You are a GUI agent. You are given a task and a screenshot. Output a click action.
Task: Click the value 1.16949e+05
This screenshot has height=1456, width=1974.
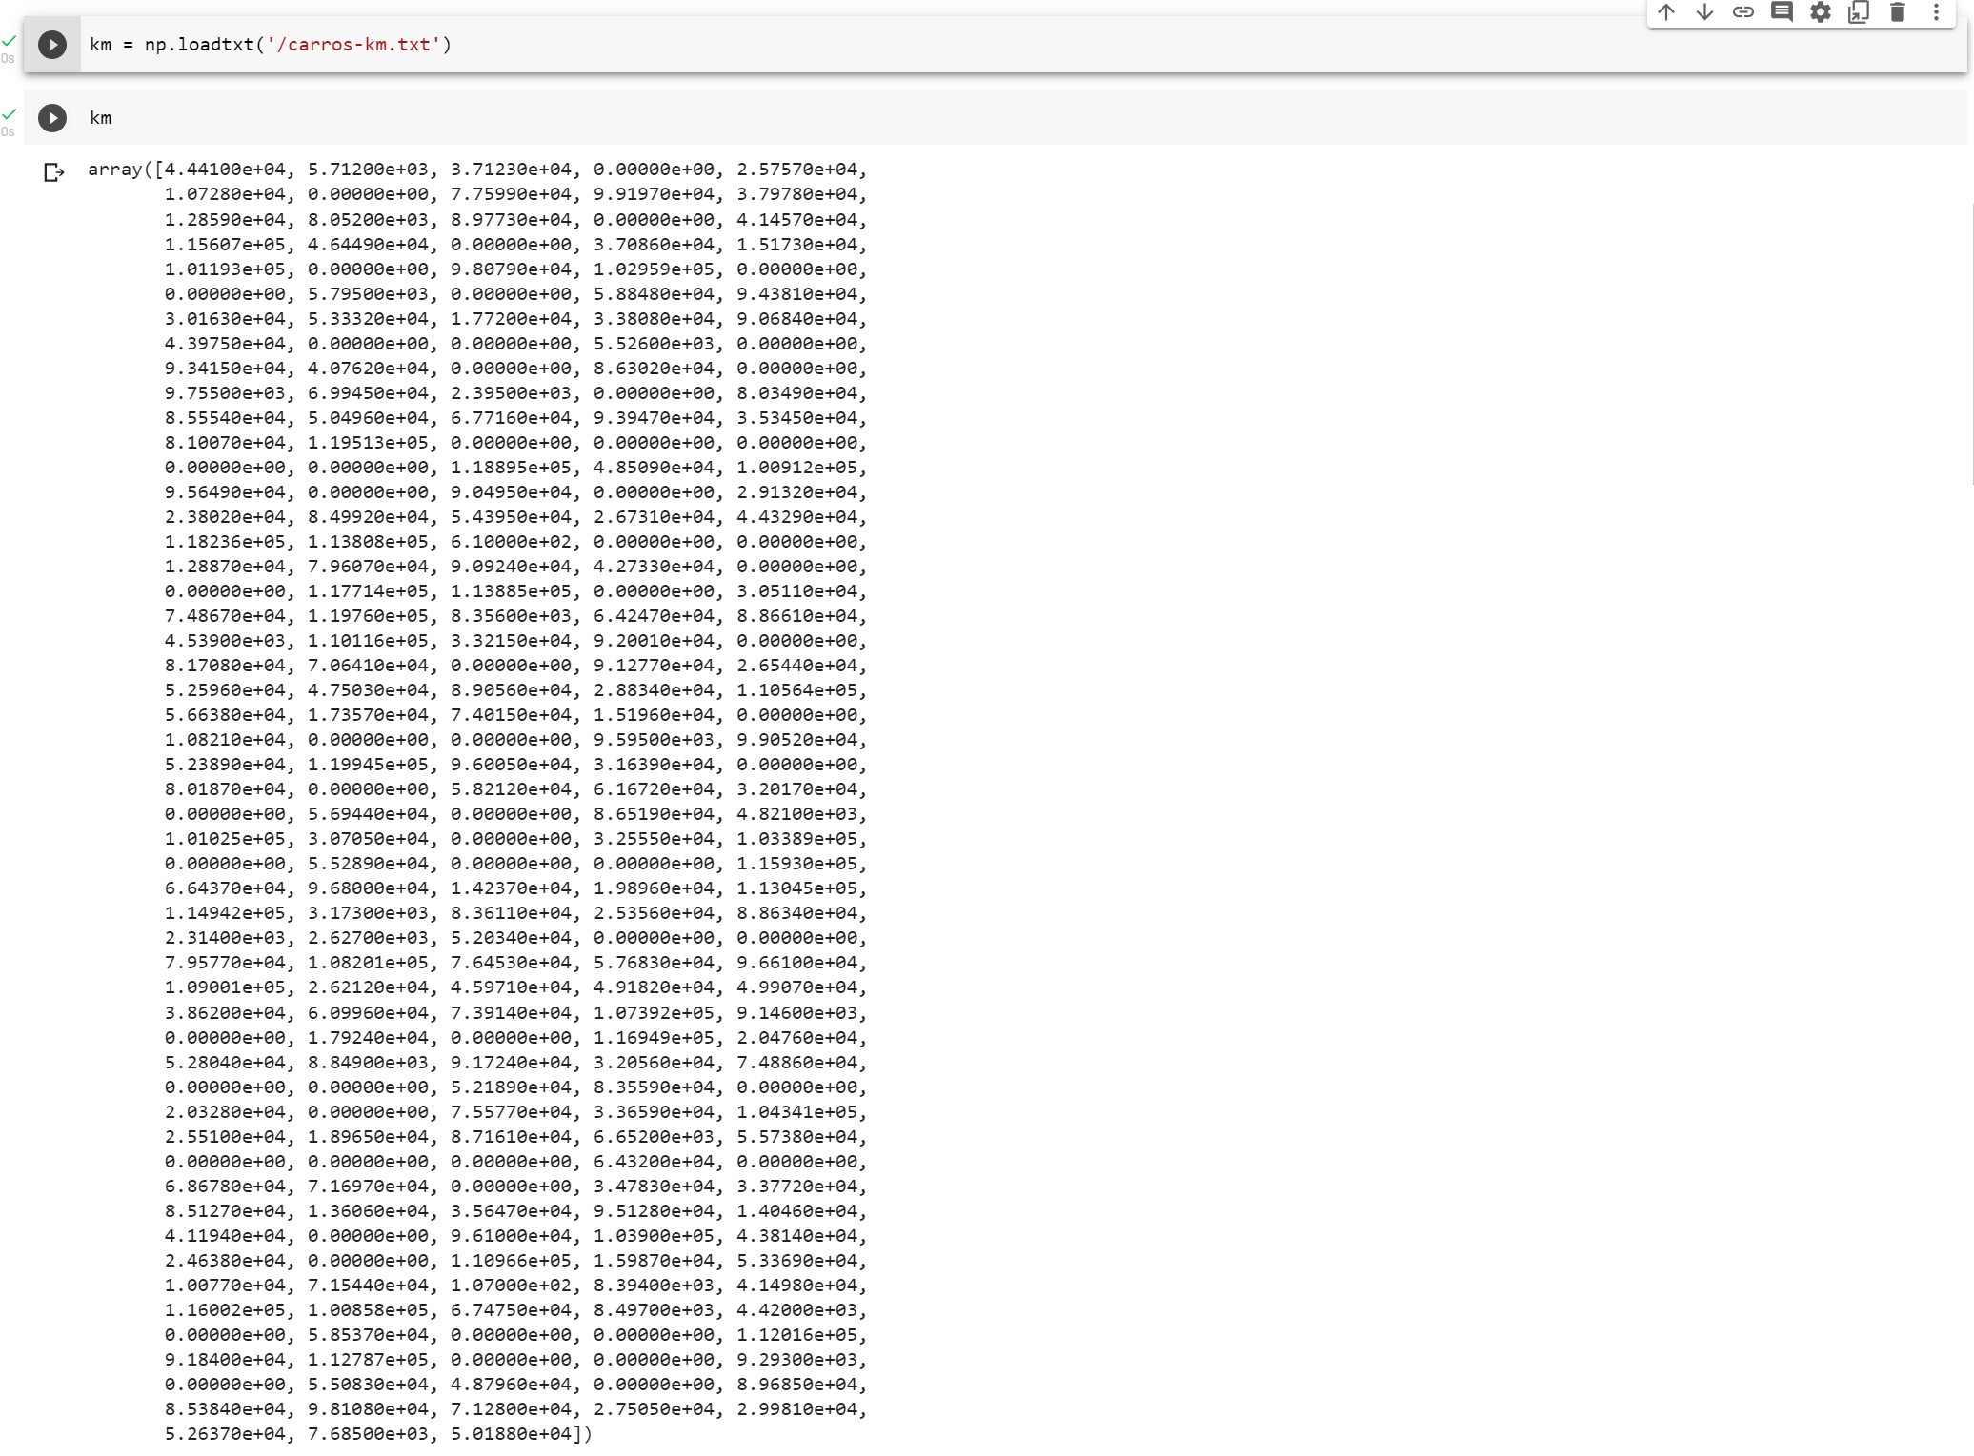pyautogui.click(x=654, y=1038)
